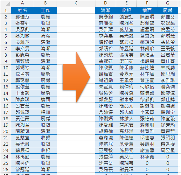This screenshot has width=181, height=175.
Task: Select cell 陳宜璇 in column G
Action: (x=168, y=119)
